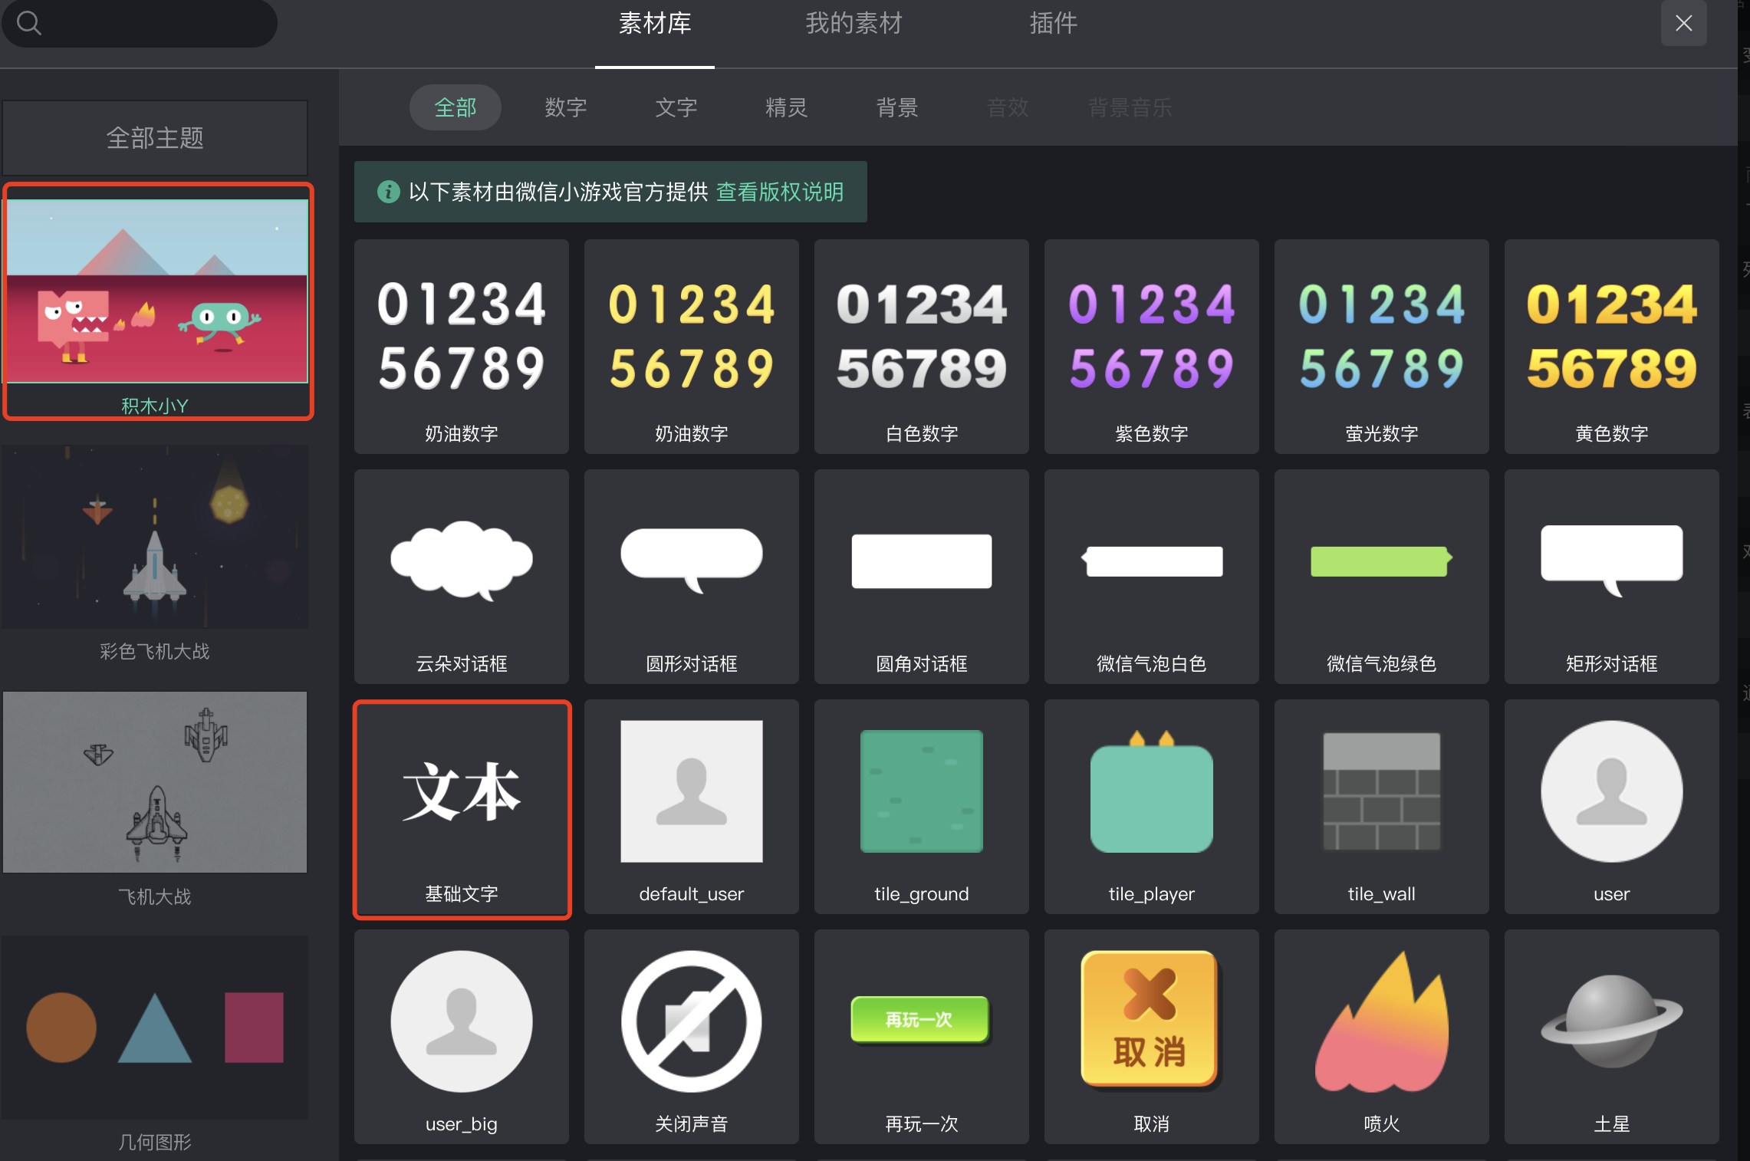This screenshot has width=1750, height=1161.
Task: Click the search magnifier icon
Action: click(29, 23)
